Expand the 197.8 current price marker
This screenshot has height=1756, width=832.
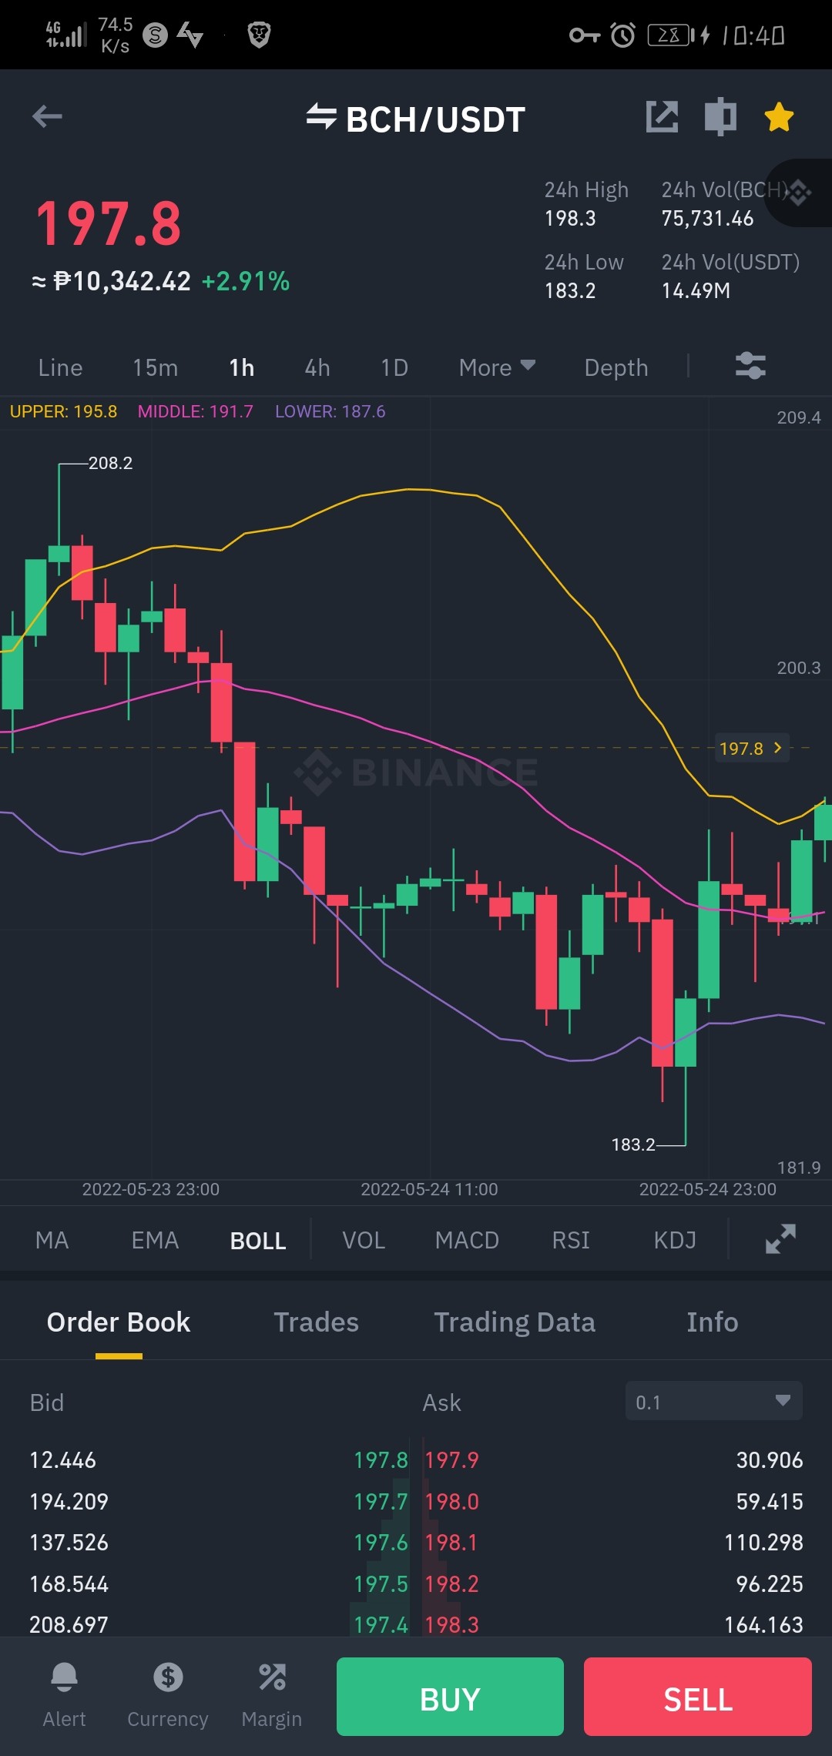(752, 748)
